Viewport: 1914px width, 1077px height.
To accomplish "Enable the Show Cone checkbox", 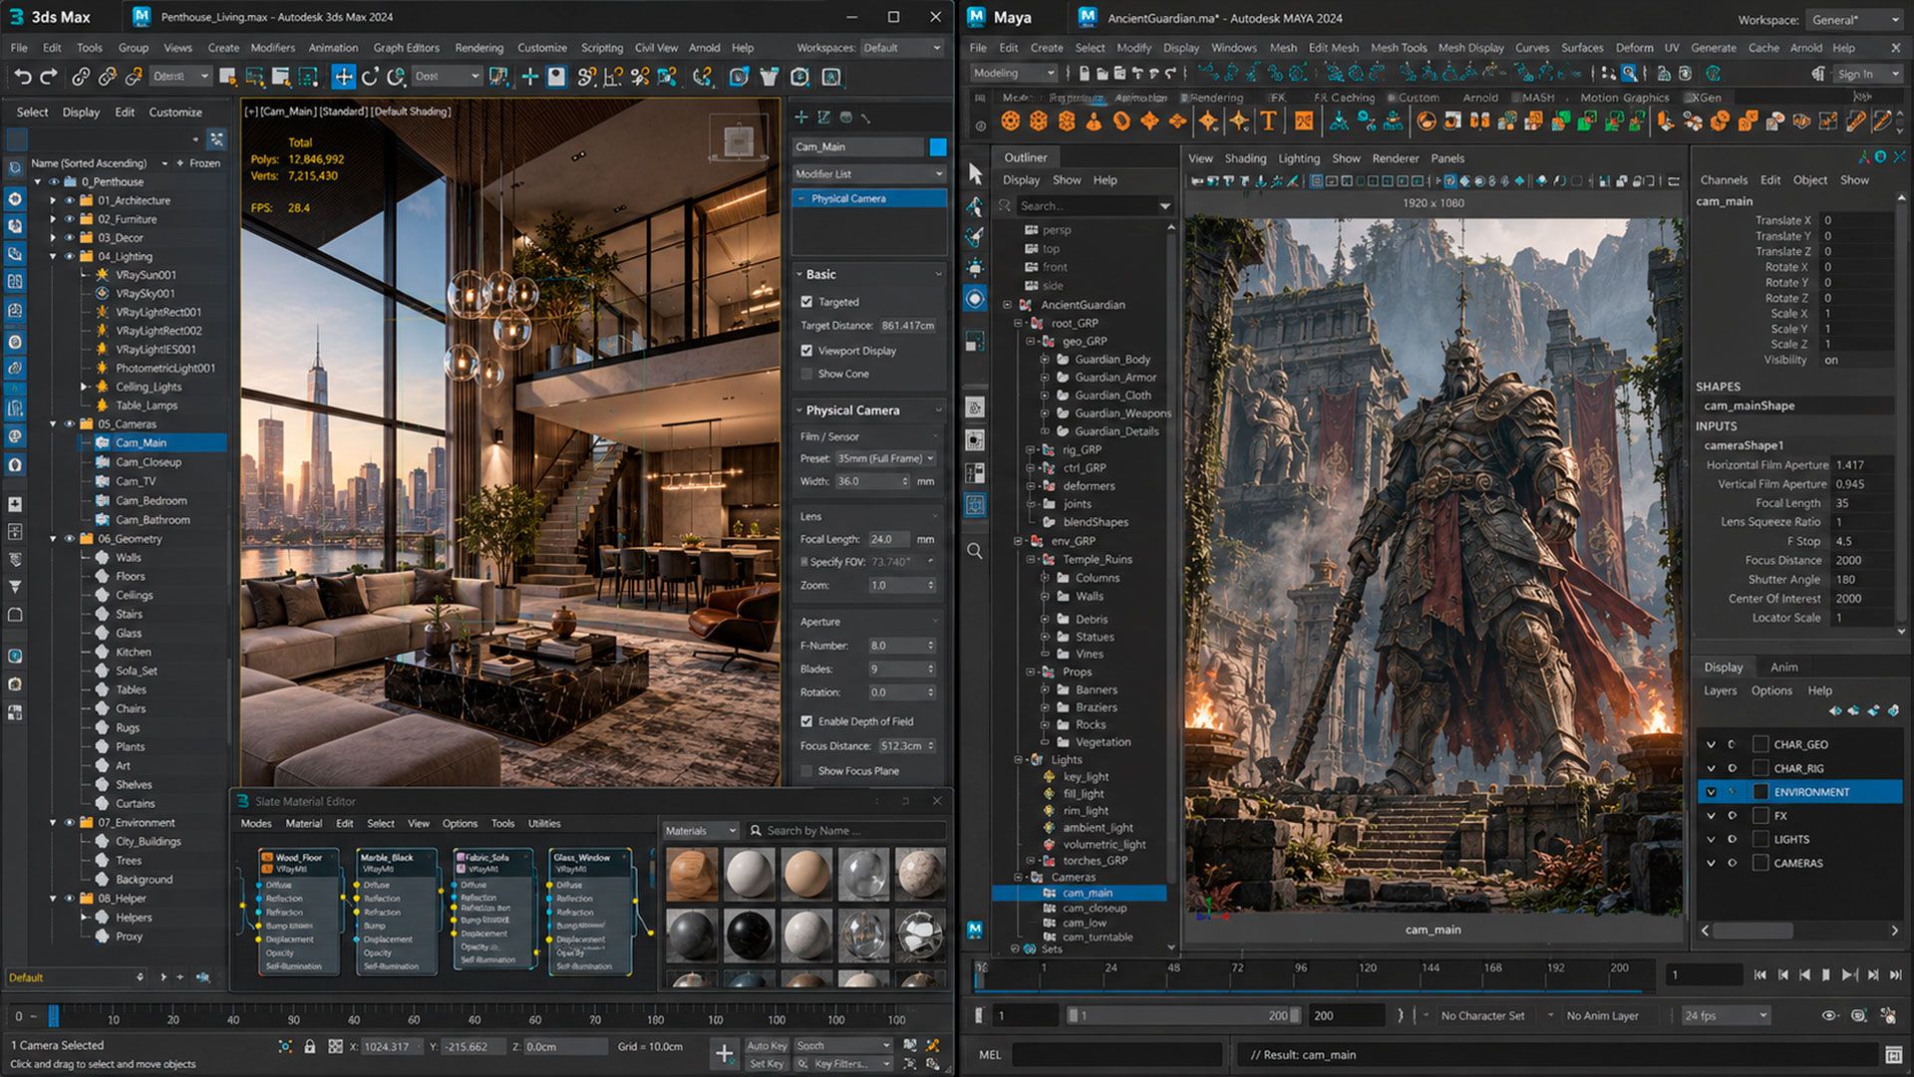I will [x=806, y=374].
